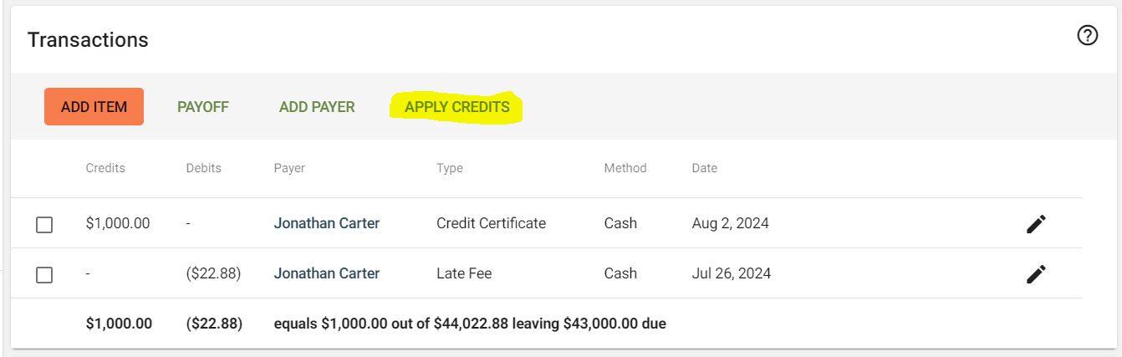Open the help icon in Transactions header

[1087, 36]
